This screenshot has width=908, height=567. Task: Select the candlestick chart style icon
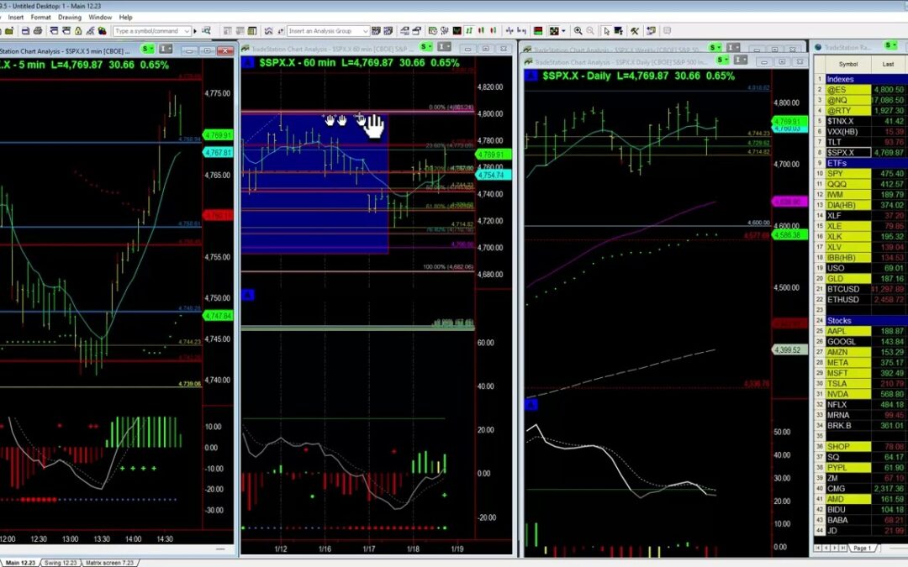(x=481, y=31)
